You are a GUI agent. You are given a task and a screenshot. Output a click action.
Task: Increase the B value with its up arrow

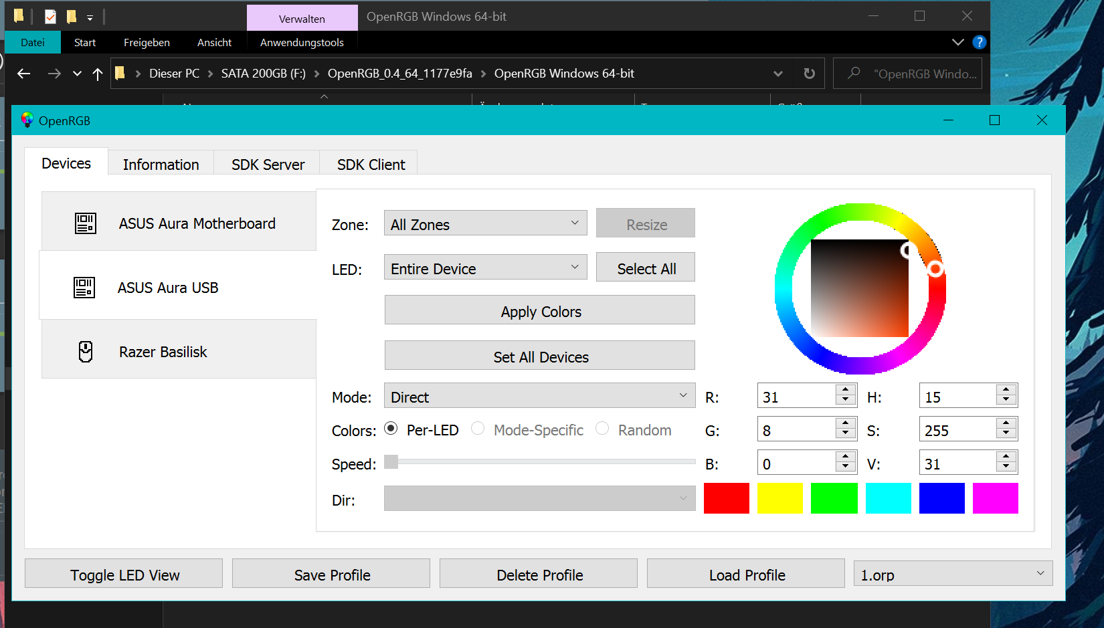pos(846,456)
